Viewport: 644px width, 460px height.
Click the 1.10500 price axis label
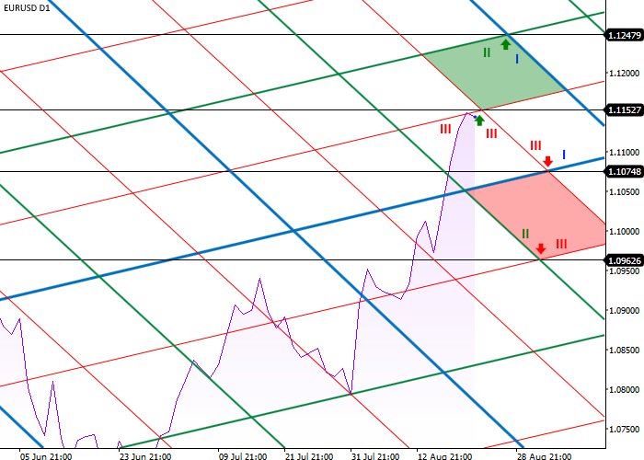point(625,191)
